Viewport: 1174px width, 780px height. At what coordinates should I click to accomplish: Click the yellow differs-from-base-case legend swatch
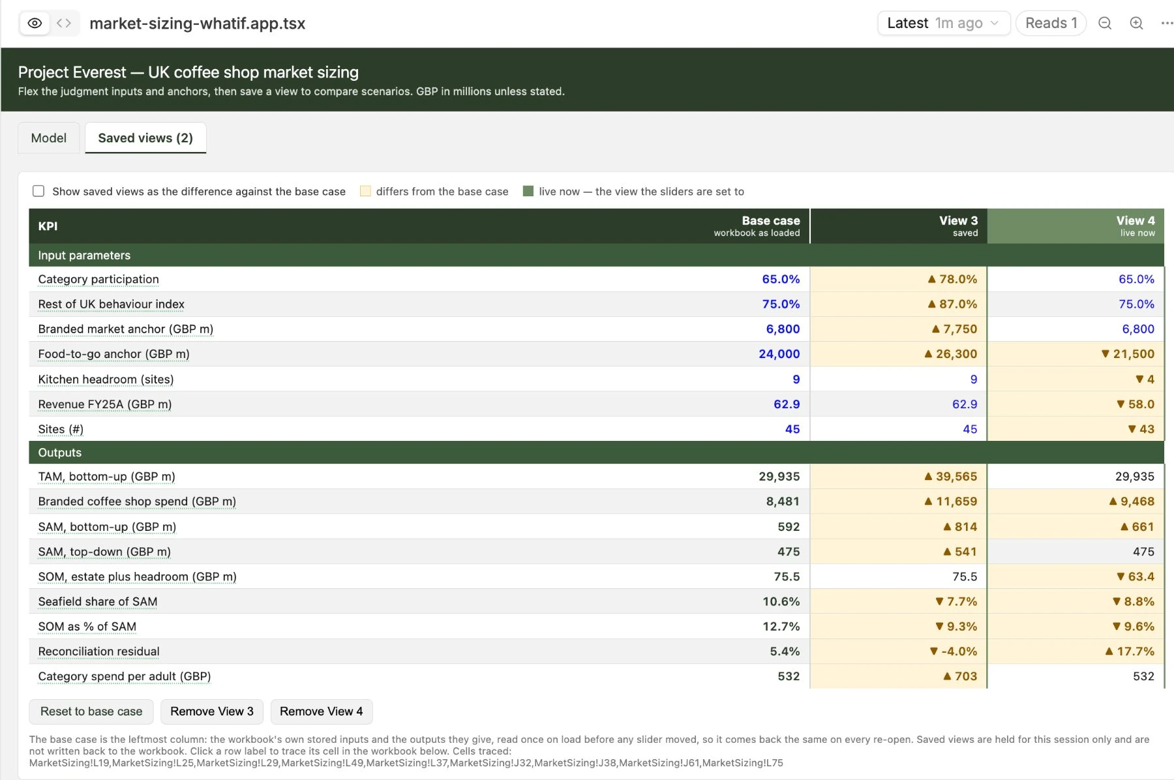tap(365, 191)
